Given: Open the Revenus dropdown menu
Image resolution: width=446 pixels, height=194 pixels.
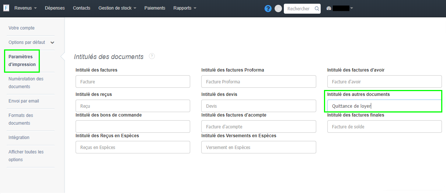Looking at the screenshot, I should [25, 8].
